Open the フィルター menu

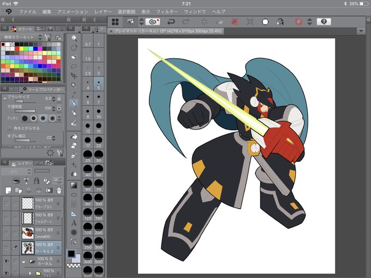click(167, 11)
